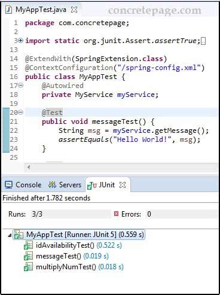This screenshot has height=295, width=220.
Task: Click the editor horizontal scrollbar left arrow
Action: 29,167
